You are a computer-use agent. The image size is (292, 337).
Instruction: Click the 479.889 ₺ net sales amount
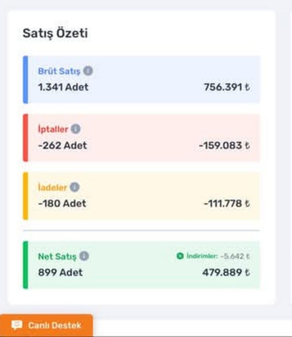pyautogui.click(x=226, y=272)
